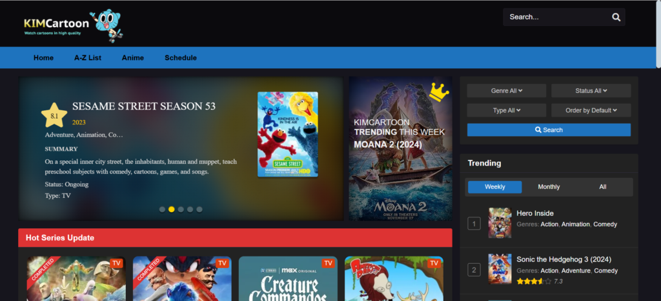Switch to Weekly trending tab

tap(495, 187)
